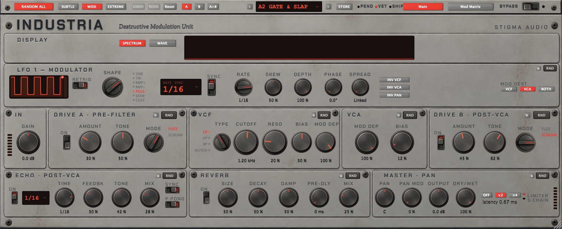Choose SUBTLE randomization amount
562x229 pixels.
click(x=68, y=7)
